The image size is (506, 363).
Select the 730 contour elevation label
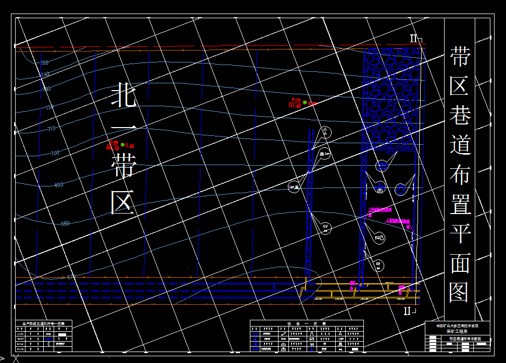pos(46,89)
